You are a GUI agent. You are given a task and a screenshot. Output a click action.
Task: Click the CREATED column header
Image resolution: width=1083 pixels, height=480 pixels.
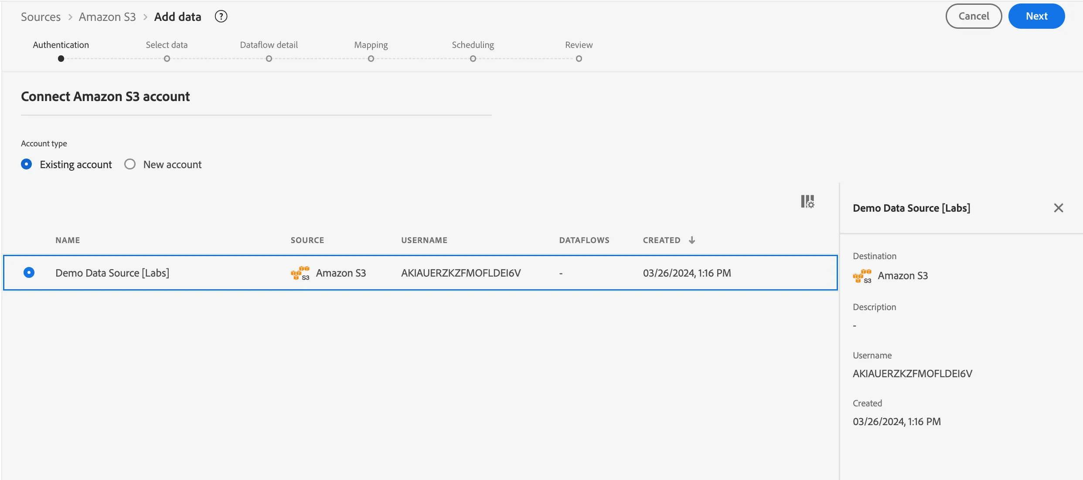tap(661, 240)
